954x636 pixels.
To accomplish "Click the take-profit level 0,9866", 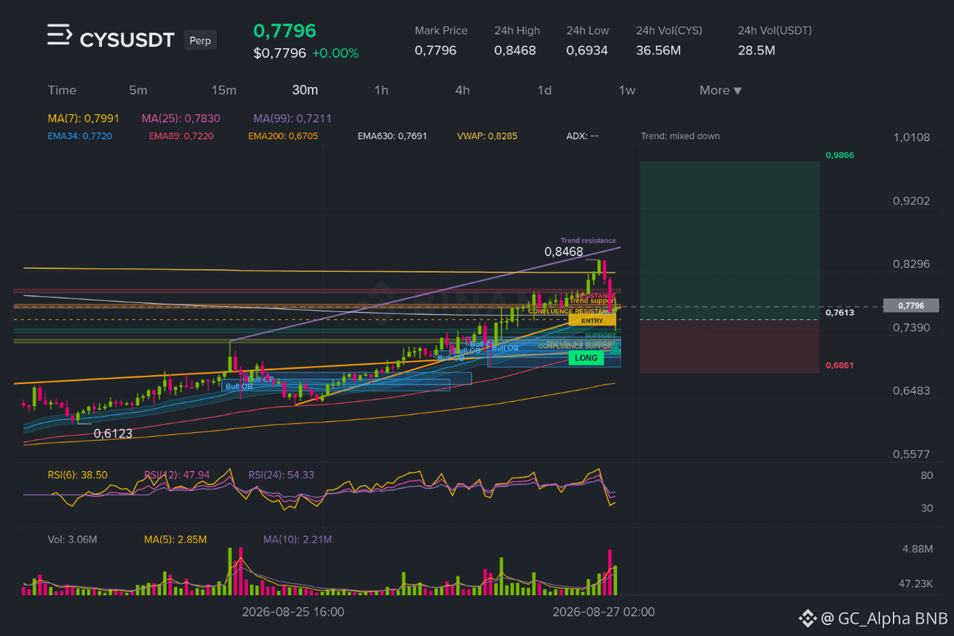I will [840, 155].
